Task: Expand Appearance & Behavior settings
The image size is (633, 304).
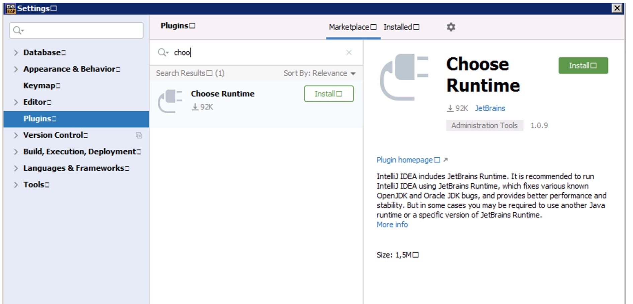Action: (x=16, y=69)
